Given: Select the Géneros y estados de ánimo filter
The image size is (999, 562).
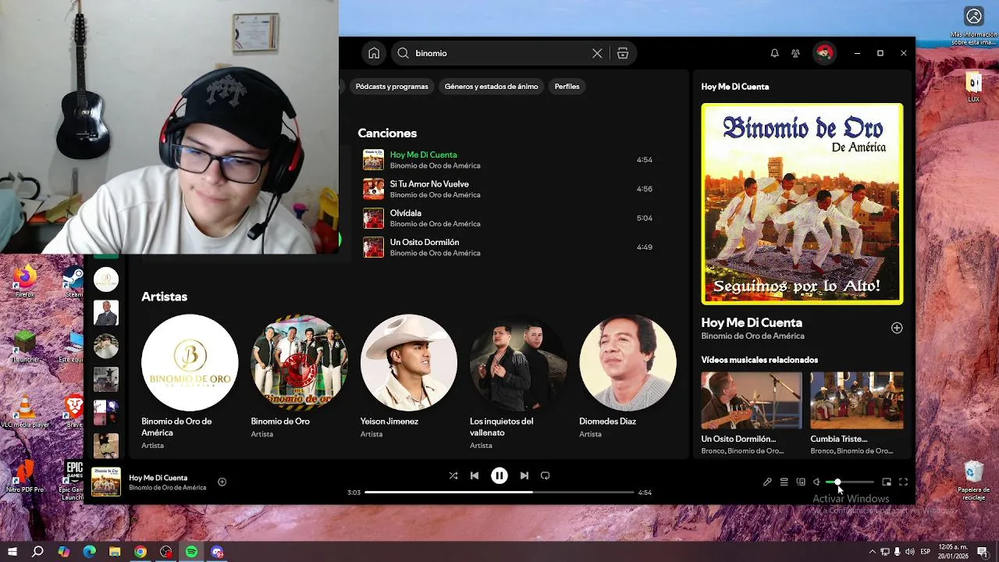Looking at the screenshot, I should coord(491,87).
